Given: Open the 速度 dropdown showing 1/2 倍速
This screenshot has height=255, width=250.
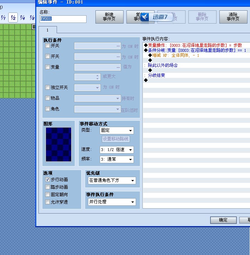Looking at the screenshot, I should [117, 150].
